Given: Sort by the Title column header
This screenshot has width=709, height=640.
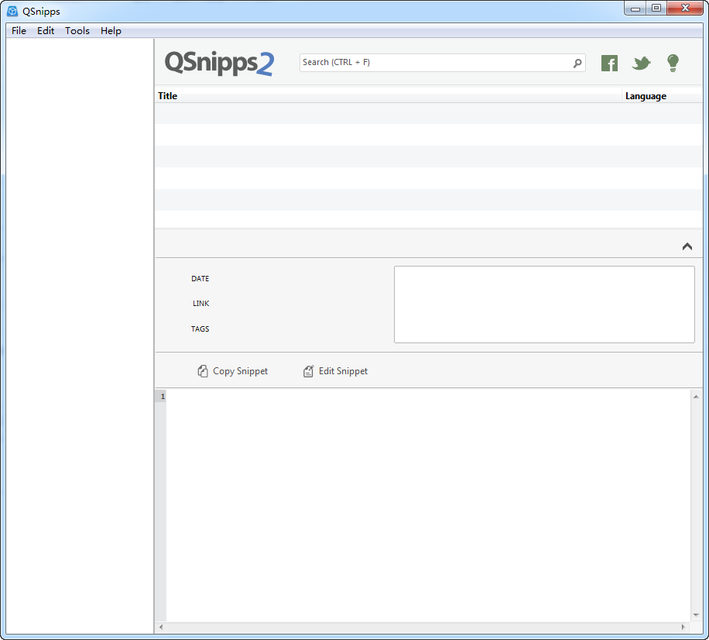Looking at the screenshot, I should 389,96.
